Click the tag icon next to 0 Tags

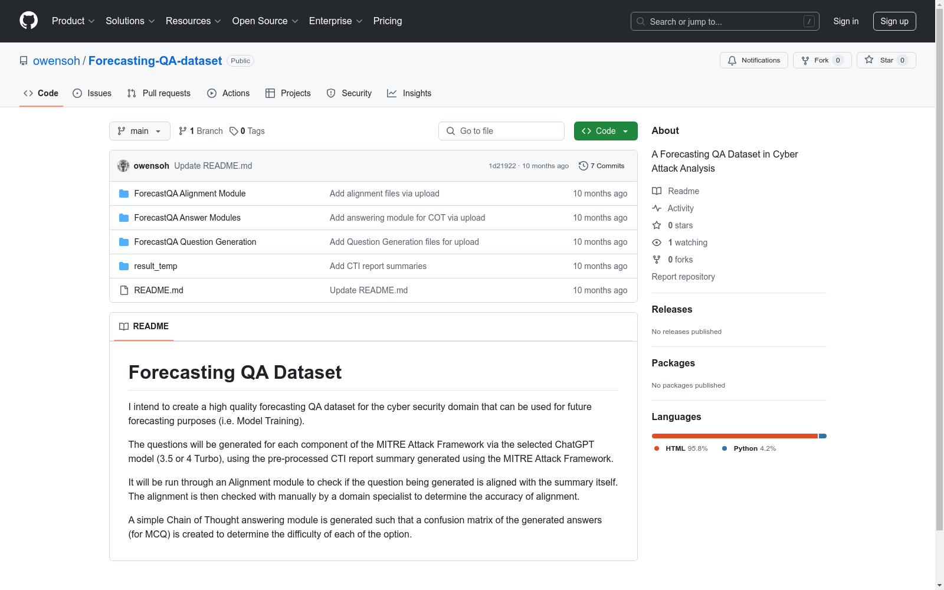point(234,131)
